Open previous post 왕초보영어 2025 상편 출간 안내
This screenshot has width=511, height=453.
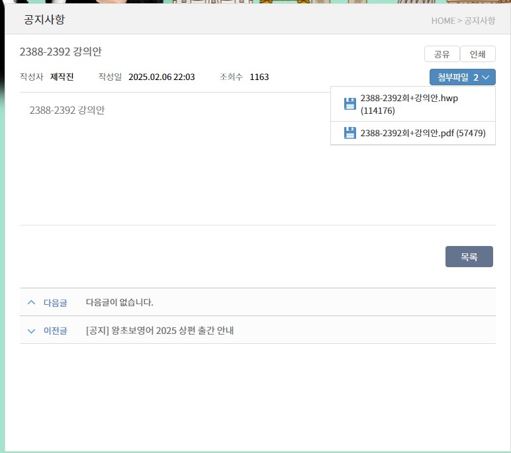[x=160, y=331]
